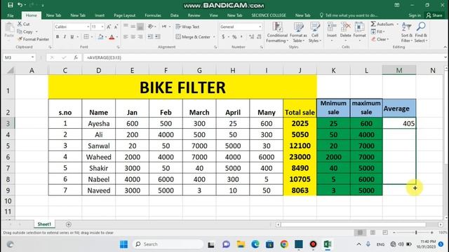Switch to Normal view in status bar

360,232
